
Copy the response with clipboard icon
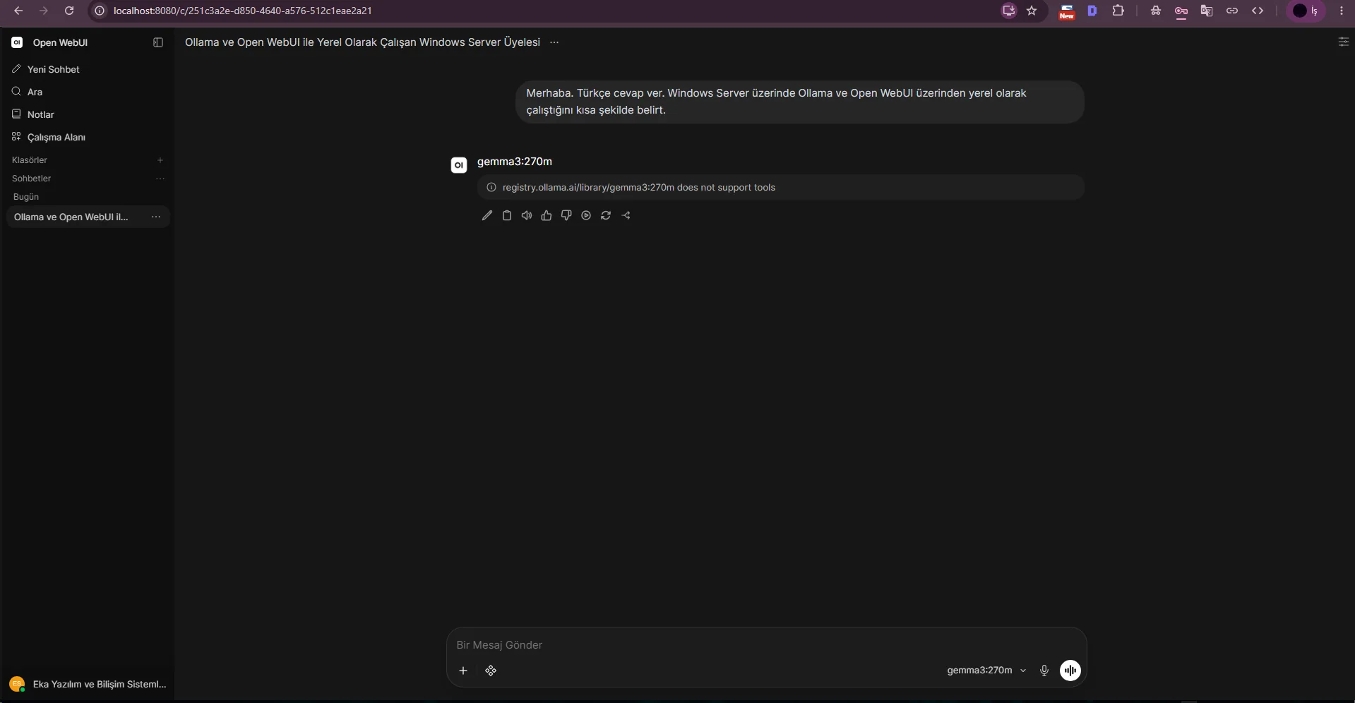click(x=507, y=216)
